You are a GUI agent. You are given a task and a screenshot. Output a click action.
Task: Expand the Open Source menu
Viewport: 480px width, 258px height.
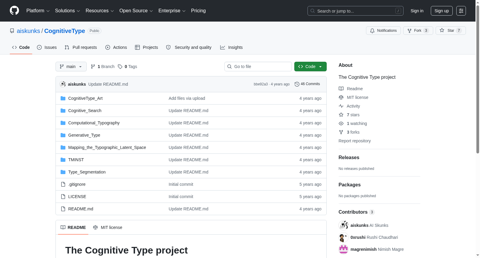[x=136, y=11]
